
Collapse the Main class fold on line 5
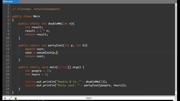click(x=10, y=20)
